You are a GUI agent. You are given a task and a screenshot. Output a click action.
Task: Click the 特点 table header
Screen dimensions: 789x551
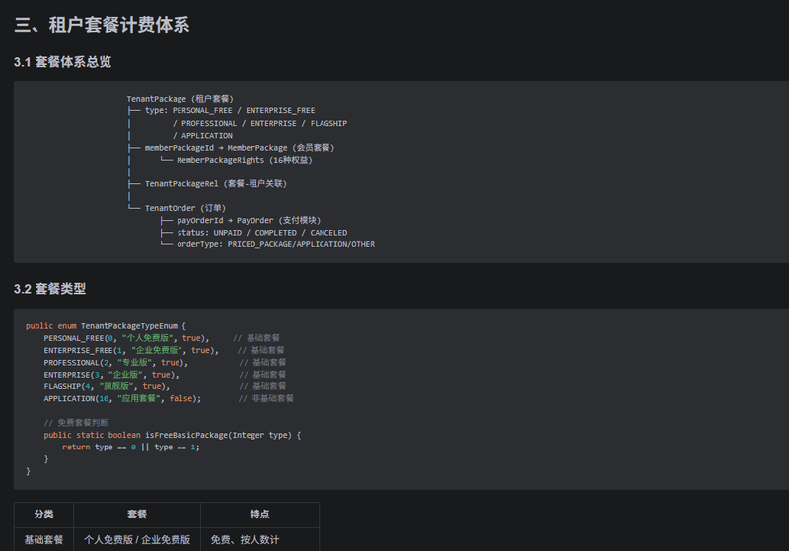pos(259,515)
